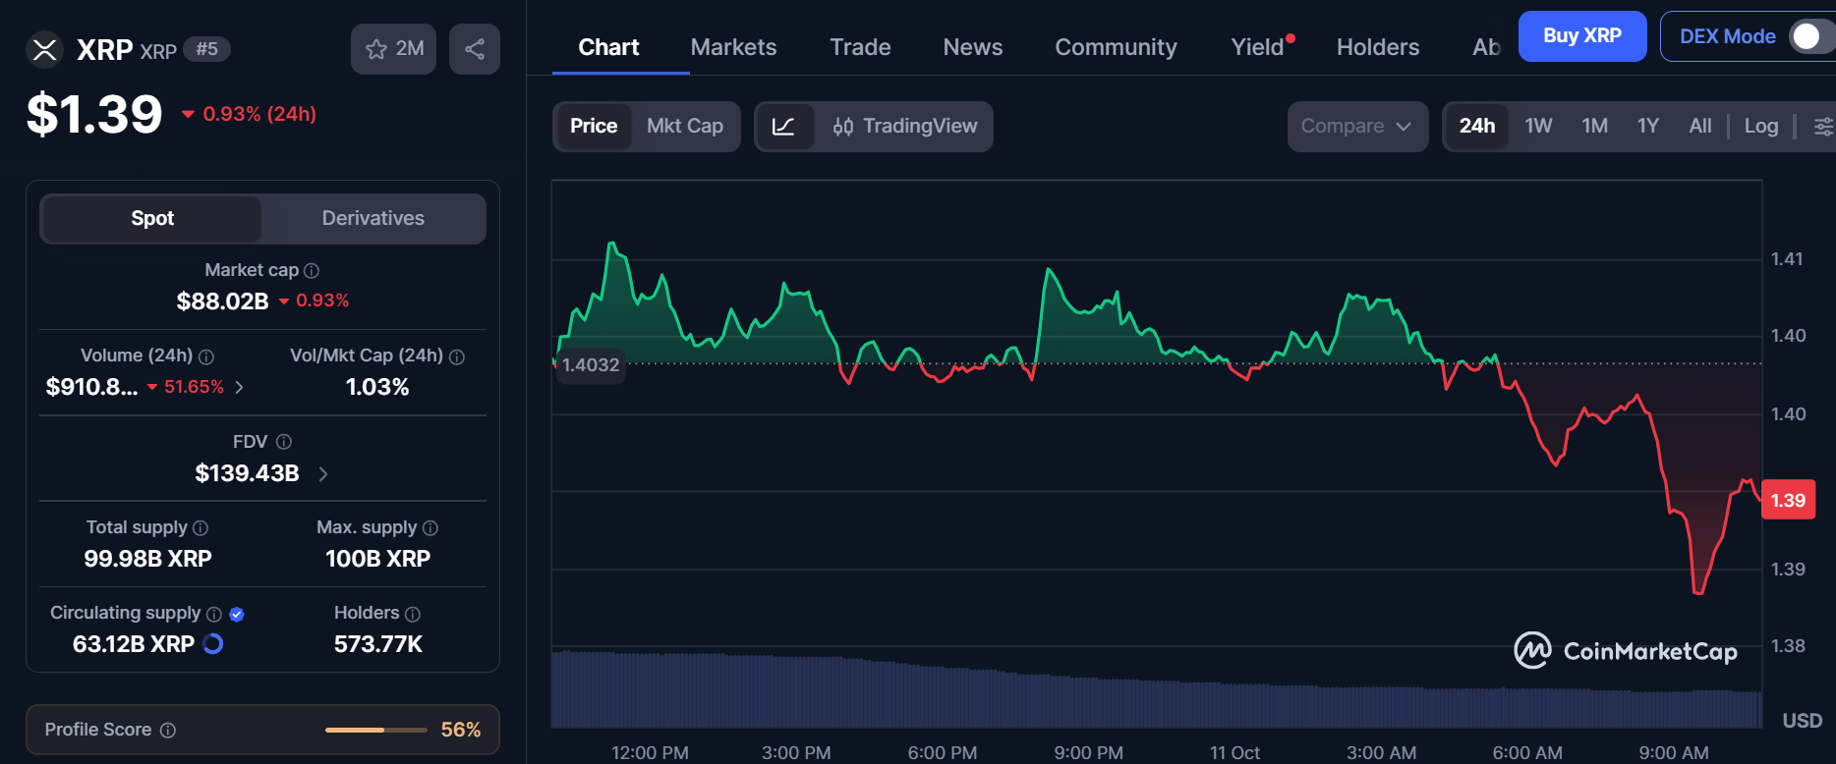1836x764 pixels.
Task: Click the Market cap info icon
Action: coord(312,270)
